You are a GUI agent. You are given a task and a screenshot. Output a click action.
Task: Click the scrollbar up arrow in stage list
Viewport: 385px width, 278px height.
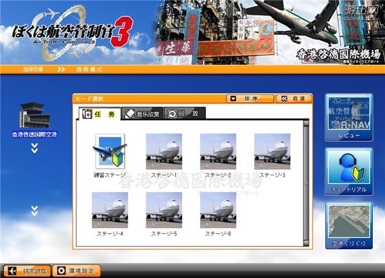click(x=306, y=123)
